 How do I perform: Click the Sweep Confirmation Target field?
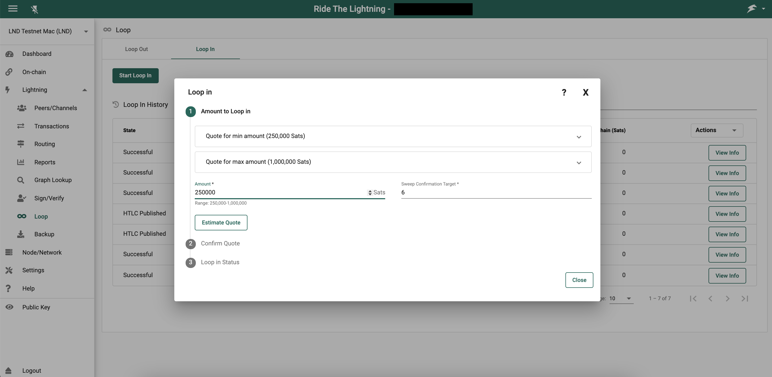(496, 192)
